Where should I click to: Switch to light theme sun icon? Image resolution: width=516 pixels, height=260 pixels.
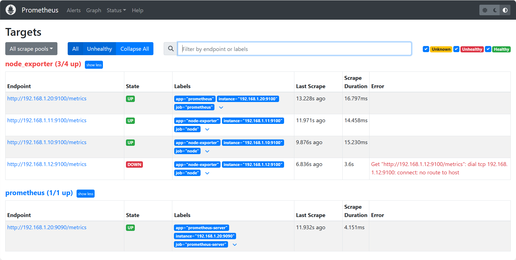pos(485,10)
